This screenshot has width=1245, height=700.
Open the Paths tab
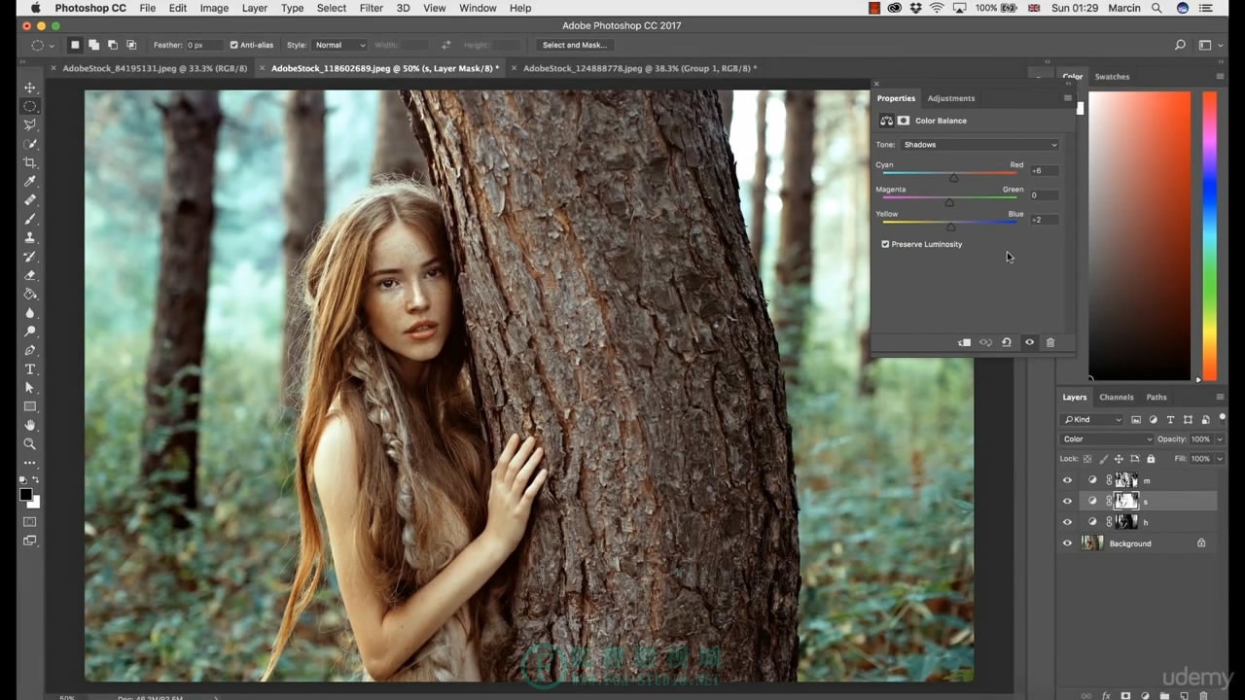[1156, 397]
